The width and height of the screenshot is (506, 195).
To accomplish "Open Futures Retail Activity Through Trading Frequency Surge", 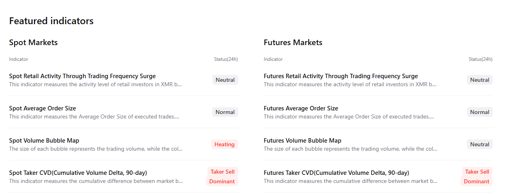I will pos(340,76).
